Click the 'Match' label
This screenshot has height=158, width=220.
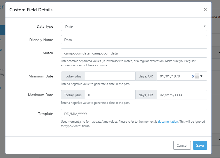(x=48, y=53)
